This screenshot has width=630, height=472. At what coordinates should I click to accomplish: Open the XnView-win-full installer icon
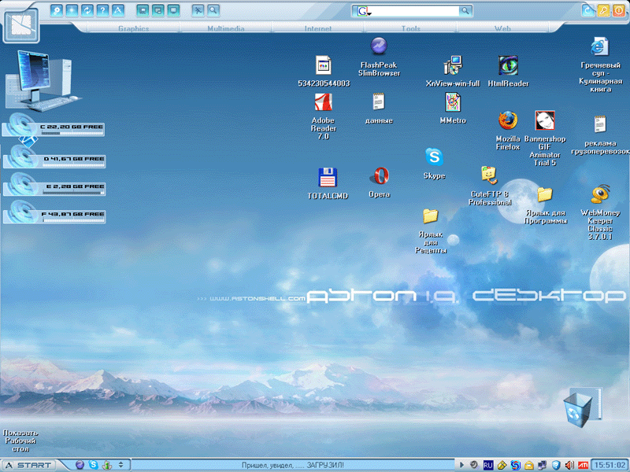pyautogui.click(x=453, y=66)
